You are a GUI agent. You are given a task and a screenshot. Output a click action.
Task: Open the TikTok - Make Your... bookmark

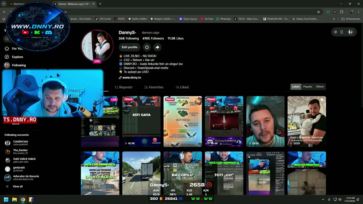(x=246, y=19)
